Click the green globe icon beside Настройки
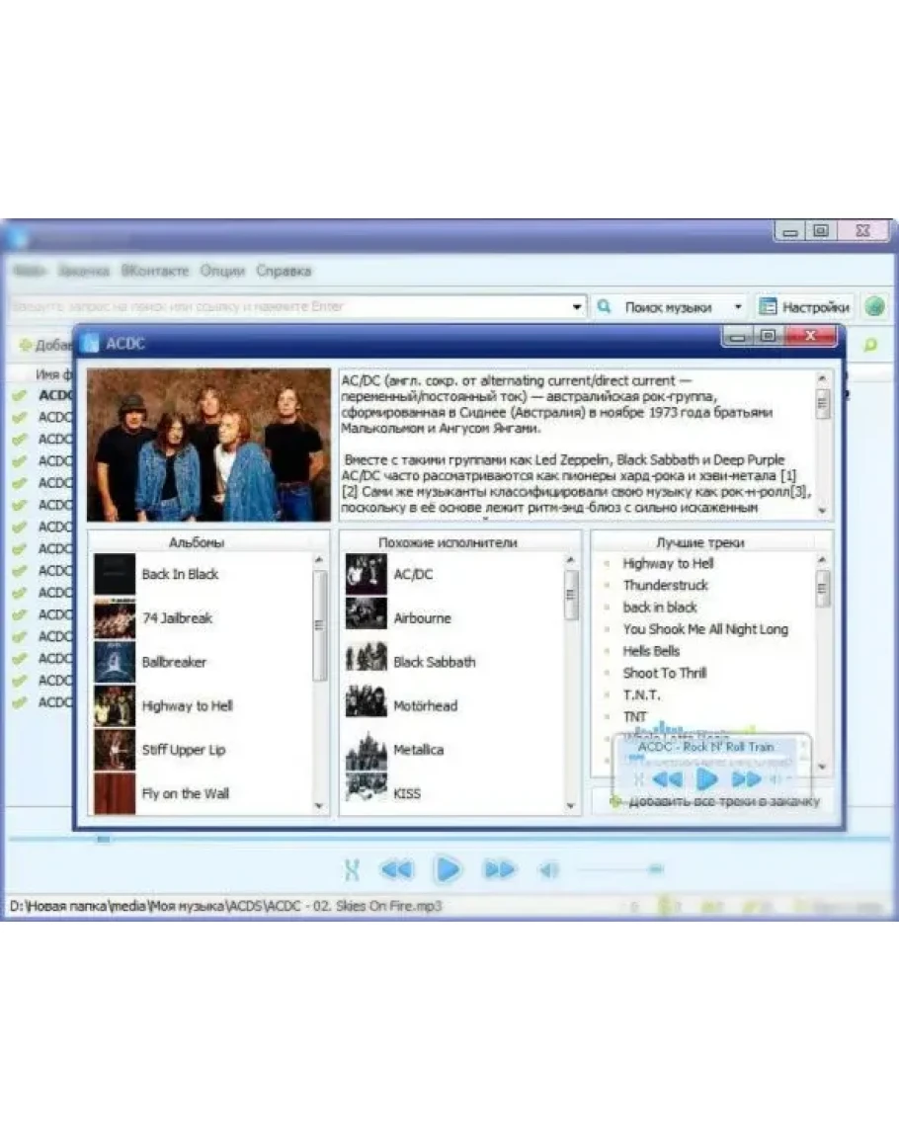 point(874,306)
